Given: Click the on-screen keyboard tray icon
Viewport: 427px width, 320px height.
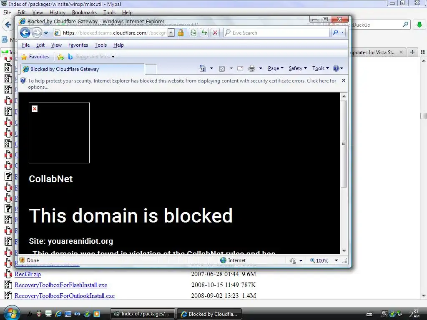Looking at the screenshot, I should pos(369,314).
